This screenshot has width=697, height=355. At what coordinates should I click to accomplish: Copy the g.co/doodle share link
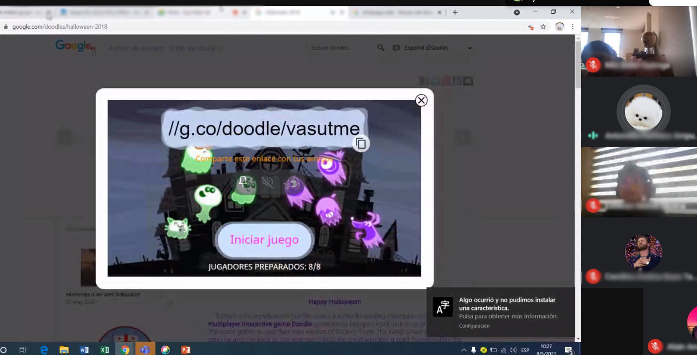(361, 144)
